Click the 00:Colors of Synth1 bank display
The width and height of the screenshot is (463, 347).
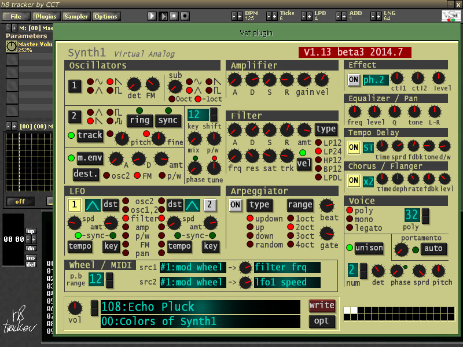pyautogui.click(x=200, y=321)
